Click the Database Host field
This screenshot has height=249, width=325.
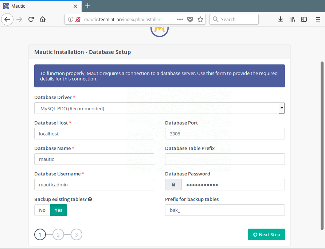click(x=94, y=134)
